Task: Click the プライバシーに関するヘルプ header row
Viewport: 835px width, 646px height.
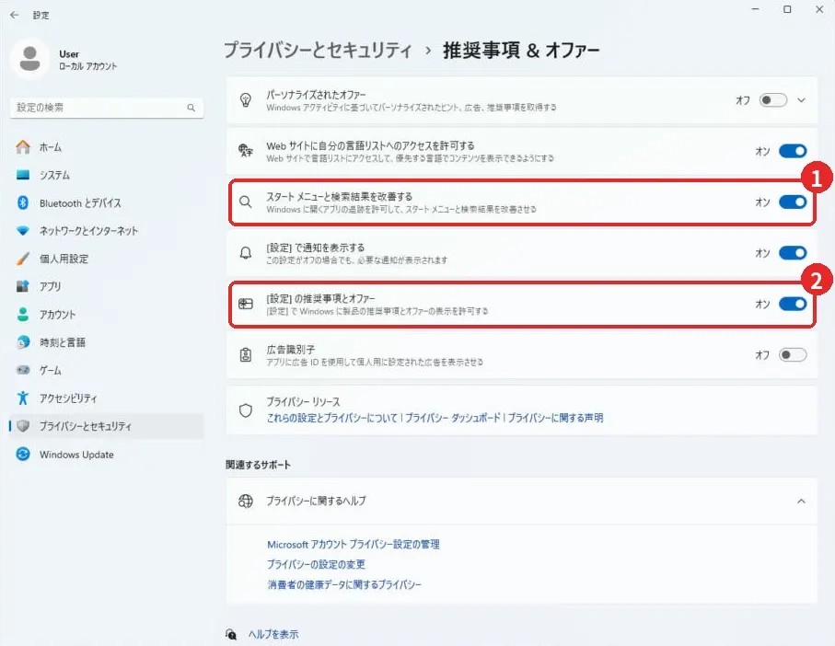Action: [x=521, y=501]
